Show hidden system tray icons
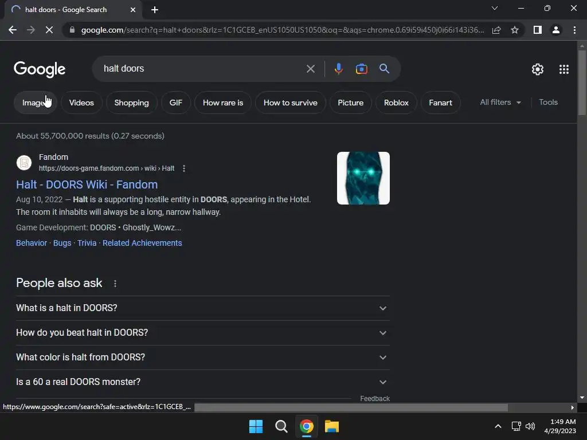587x440 pixels. [498, 426]
